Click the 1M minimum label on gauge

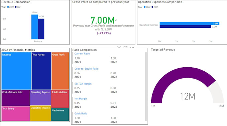click(x=153, y=106)
